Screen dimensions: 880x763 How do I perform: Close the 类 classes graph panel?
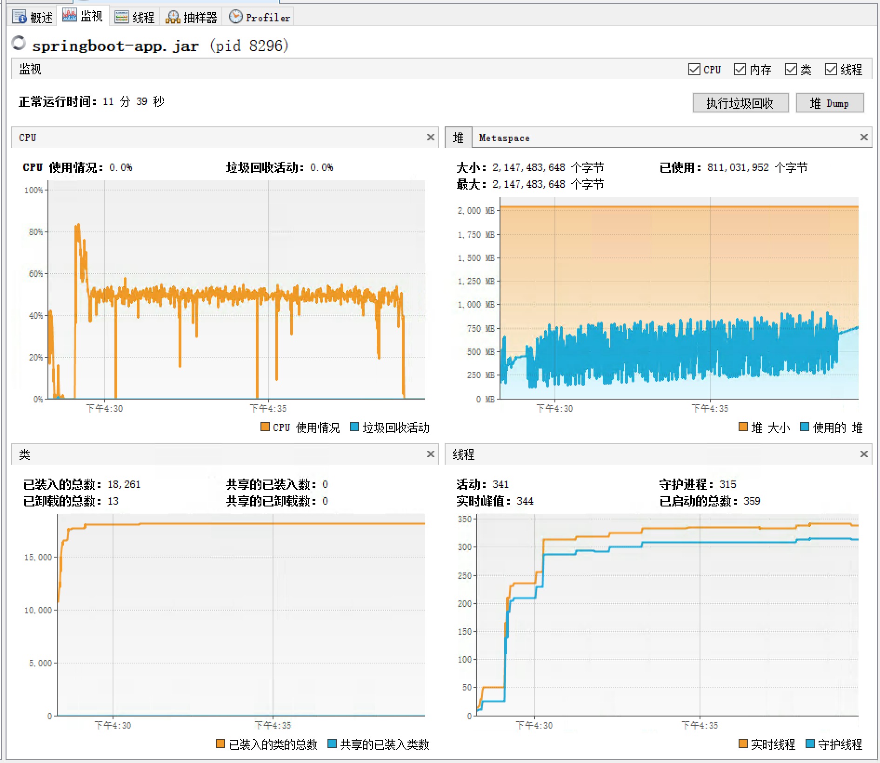(431, 454)
